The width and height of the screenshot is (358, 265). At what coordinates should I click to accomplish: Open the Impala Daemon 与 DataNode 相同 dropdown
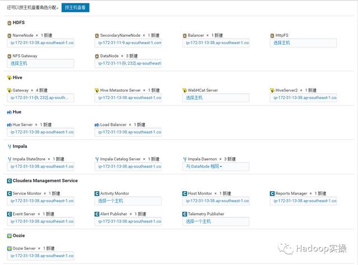(216, 167)
